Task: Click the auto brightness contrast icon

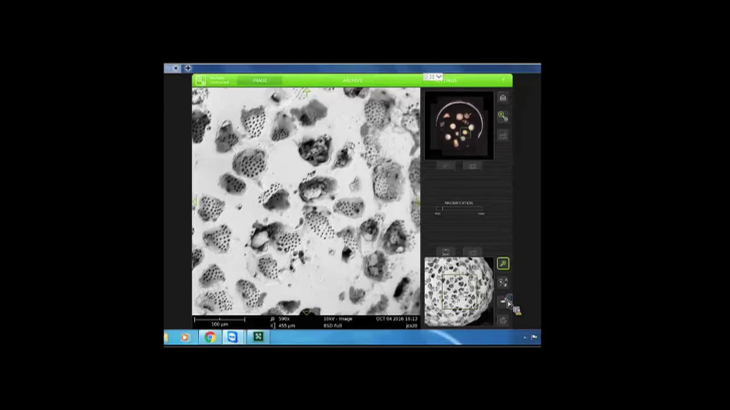Action: (502, 282)
